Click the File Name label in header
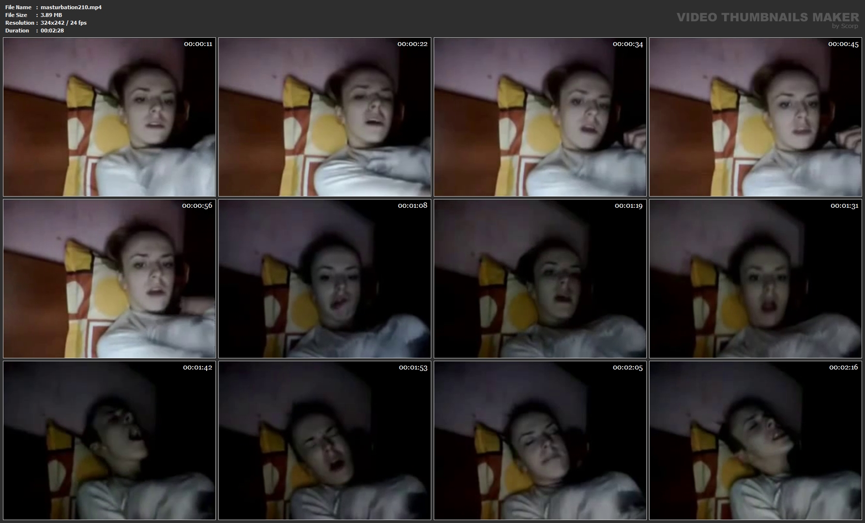 click(18, 7)
